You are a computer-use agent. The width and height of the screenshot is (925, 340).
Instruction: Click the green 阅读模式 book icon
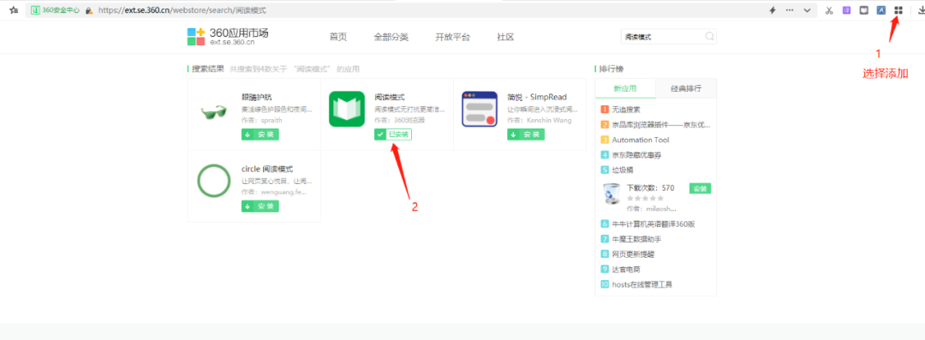click(347, 109)
